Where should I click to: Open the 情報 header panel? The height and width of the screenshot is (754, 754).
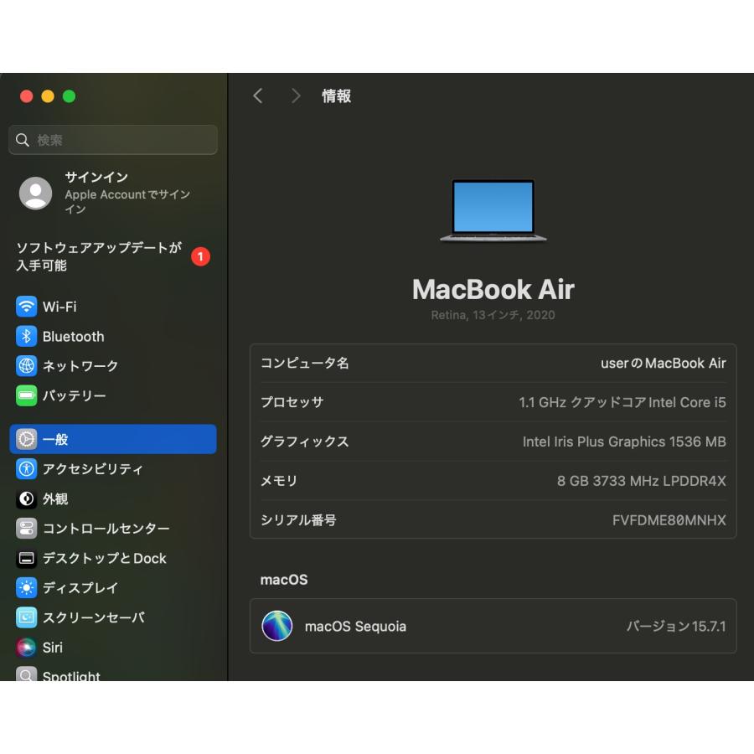336,96
